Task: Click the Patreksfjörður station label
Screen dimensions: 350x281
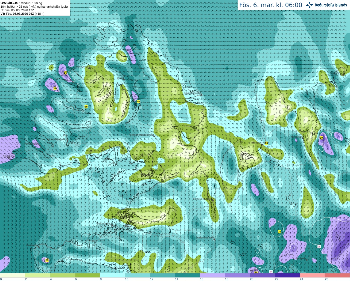Action: click(x=32, y=144)
